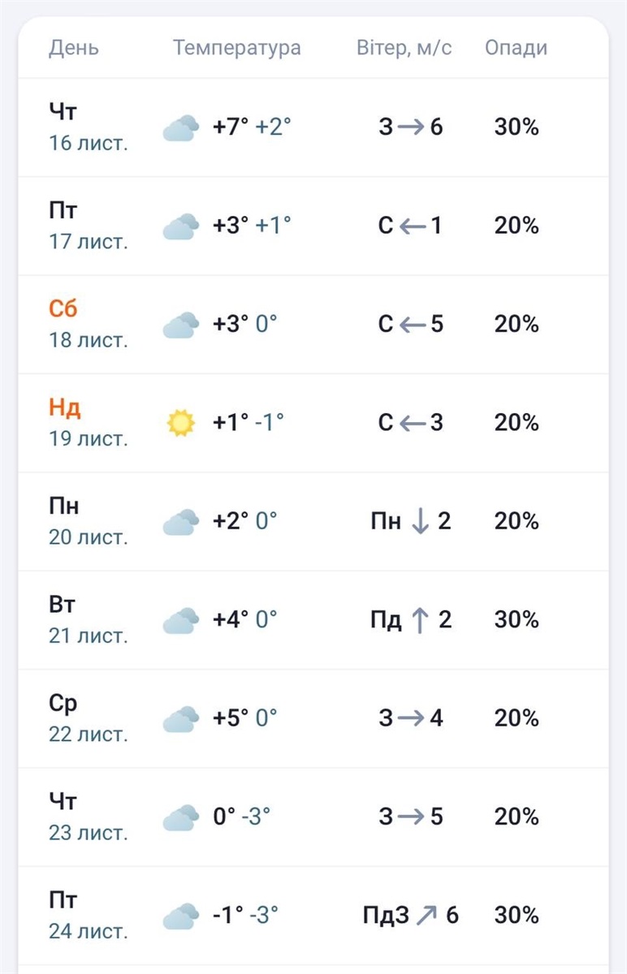
Task: Click the День column header
Action: click(74, 48)
